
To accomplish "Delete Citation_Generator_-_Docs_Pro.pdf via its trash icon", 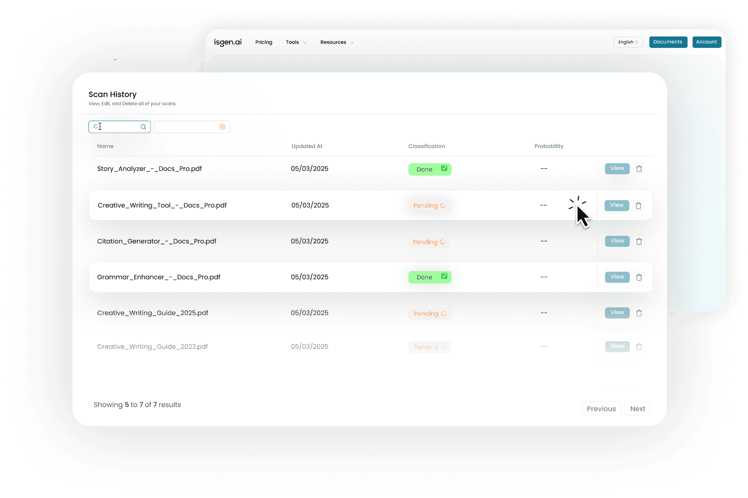I will pyautogui.click(x=639, y=241).
